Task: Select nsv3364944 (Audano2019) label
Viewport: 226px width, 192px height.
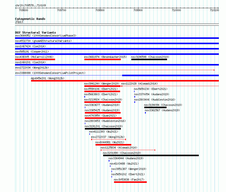Action: 126,158
